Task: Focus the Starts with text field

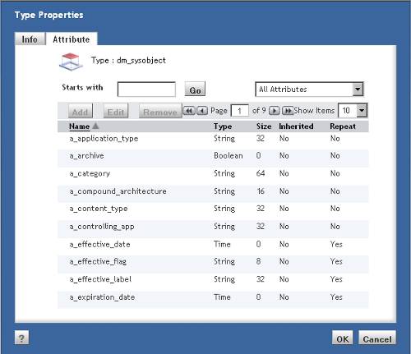Action: point(146,90)
